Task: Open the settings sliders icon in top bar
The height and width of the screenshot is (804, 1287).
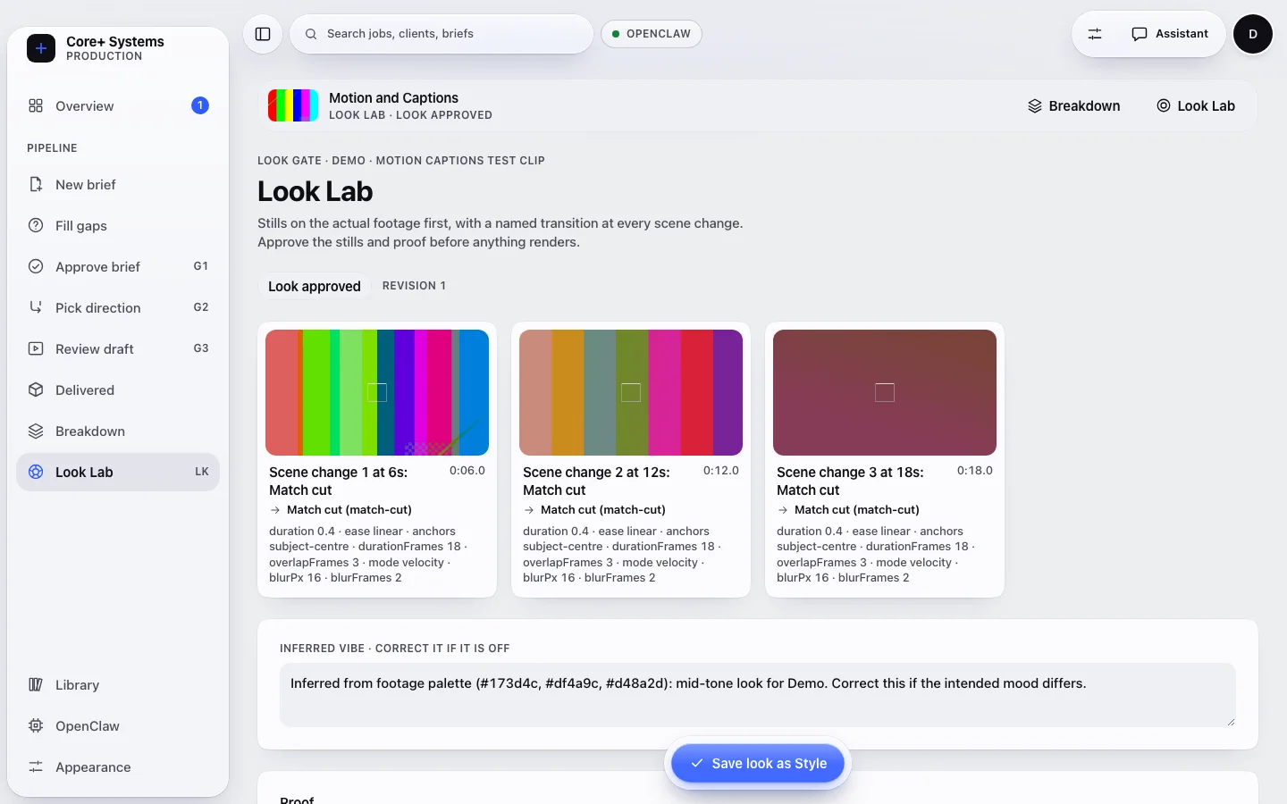Action: tap(1095, 34)
